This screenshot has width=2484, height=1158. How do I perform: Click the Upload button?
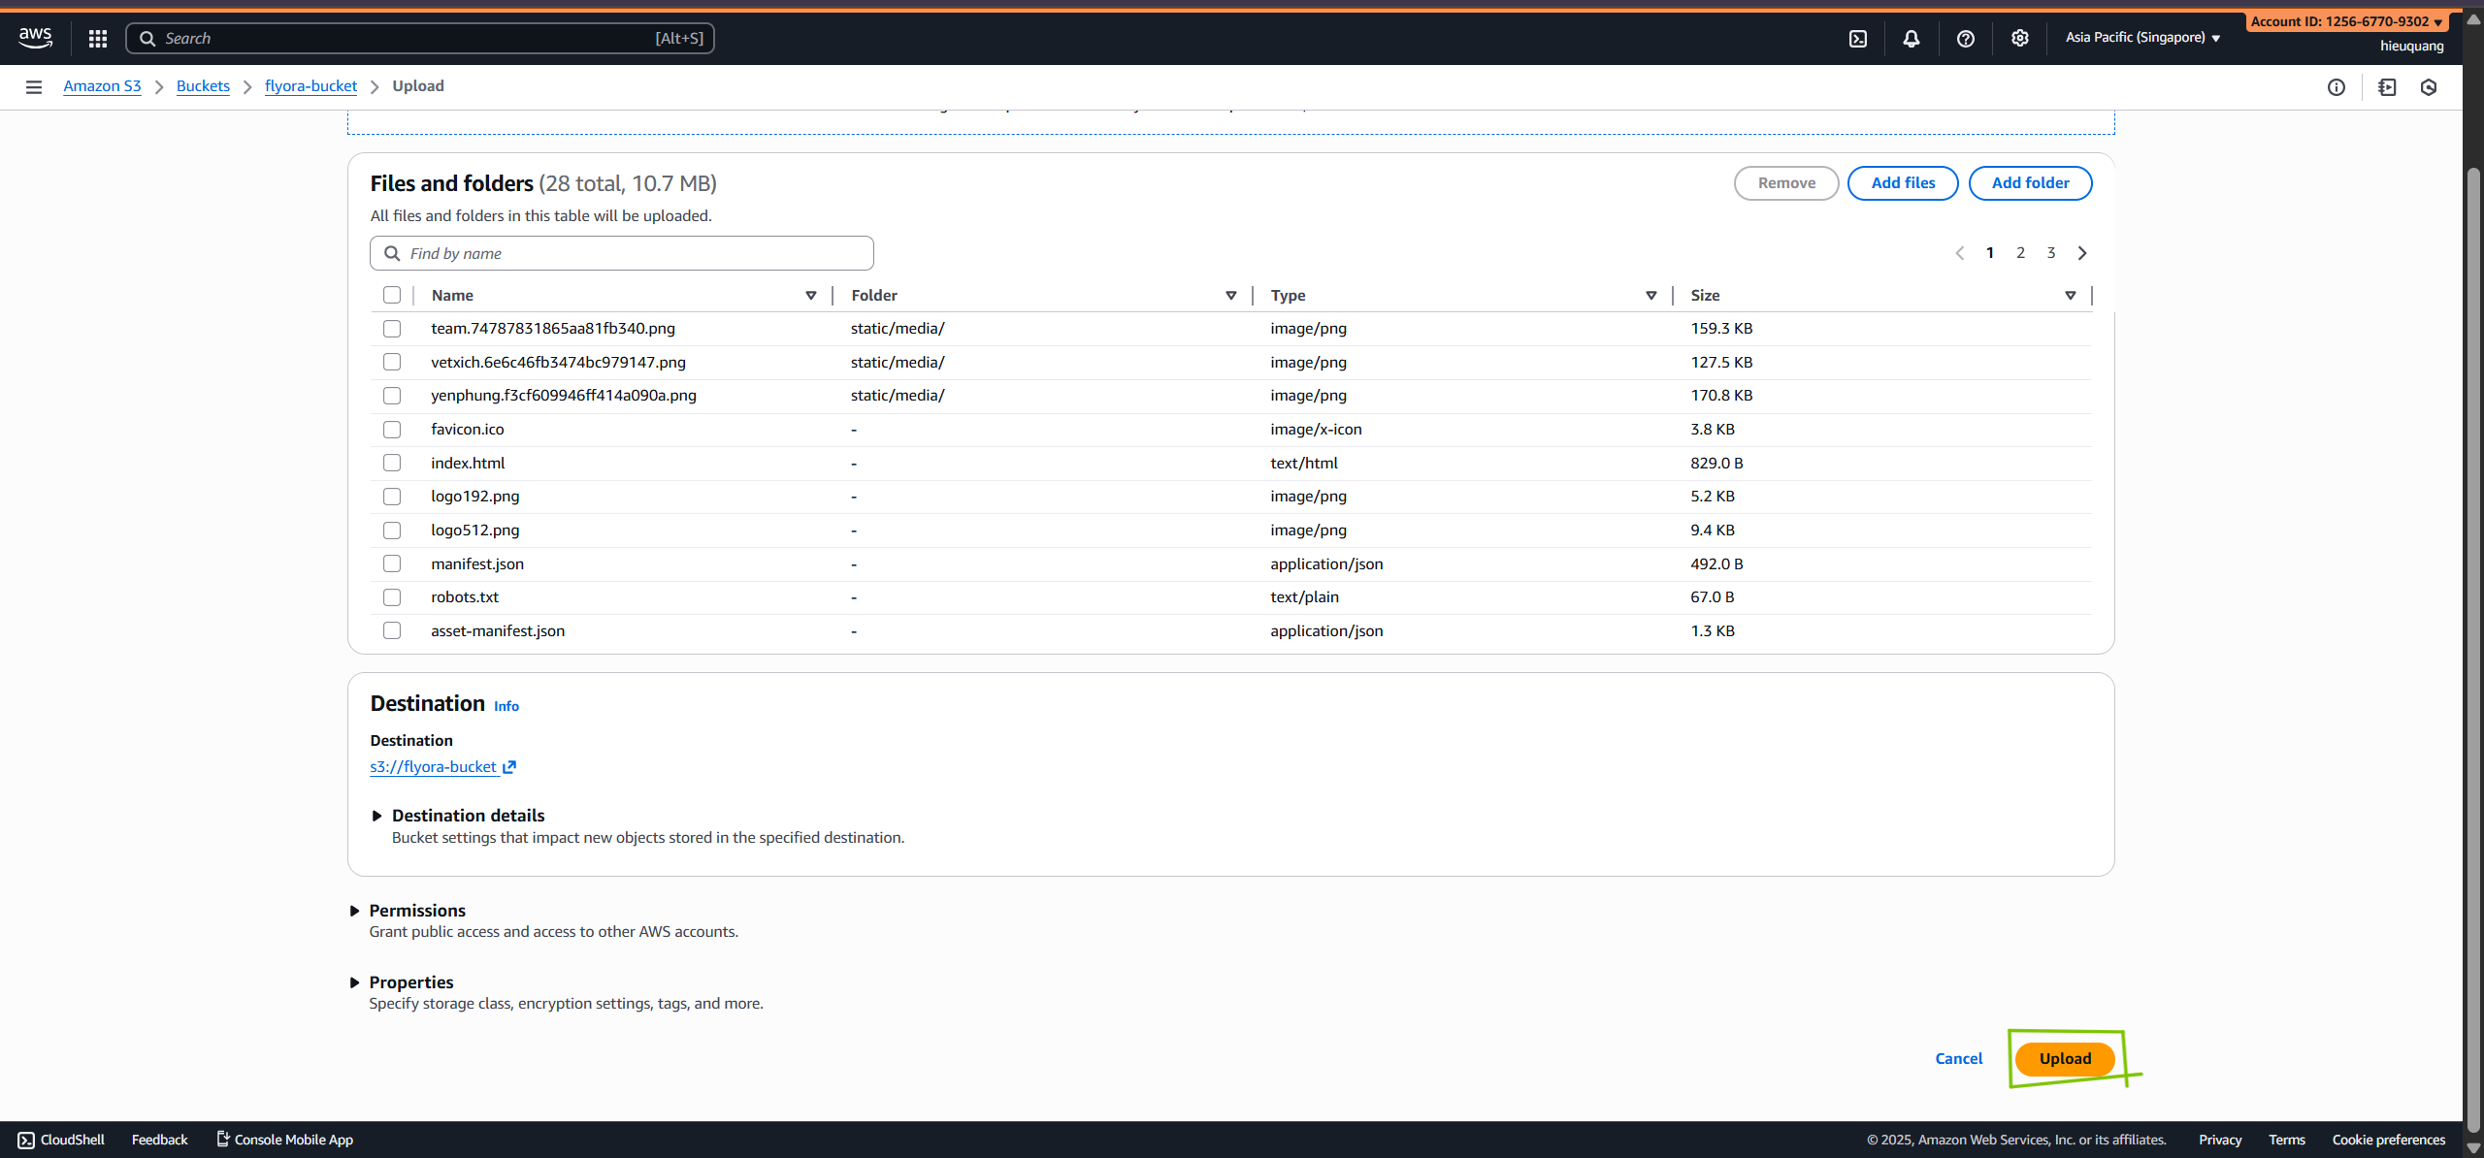2065,1058
